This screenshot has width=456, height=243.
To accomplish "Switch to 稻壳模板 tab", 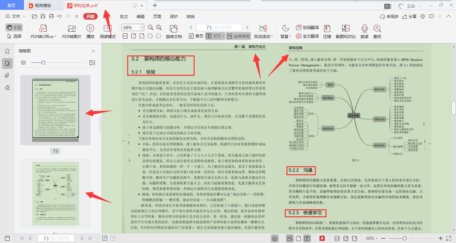I will click(x=43, y=5).
